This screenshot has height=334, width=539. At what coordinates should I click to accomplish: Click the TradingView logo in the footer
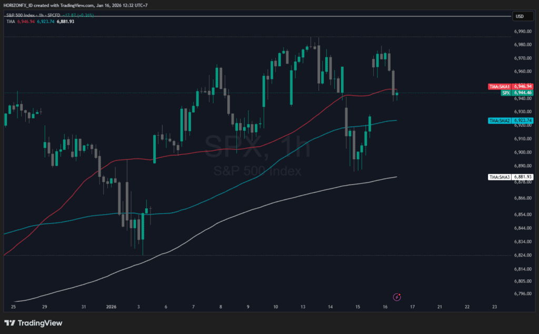click(33, 323)
